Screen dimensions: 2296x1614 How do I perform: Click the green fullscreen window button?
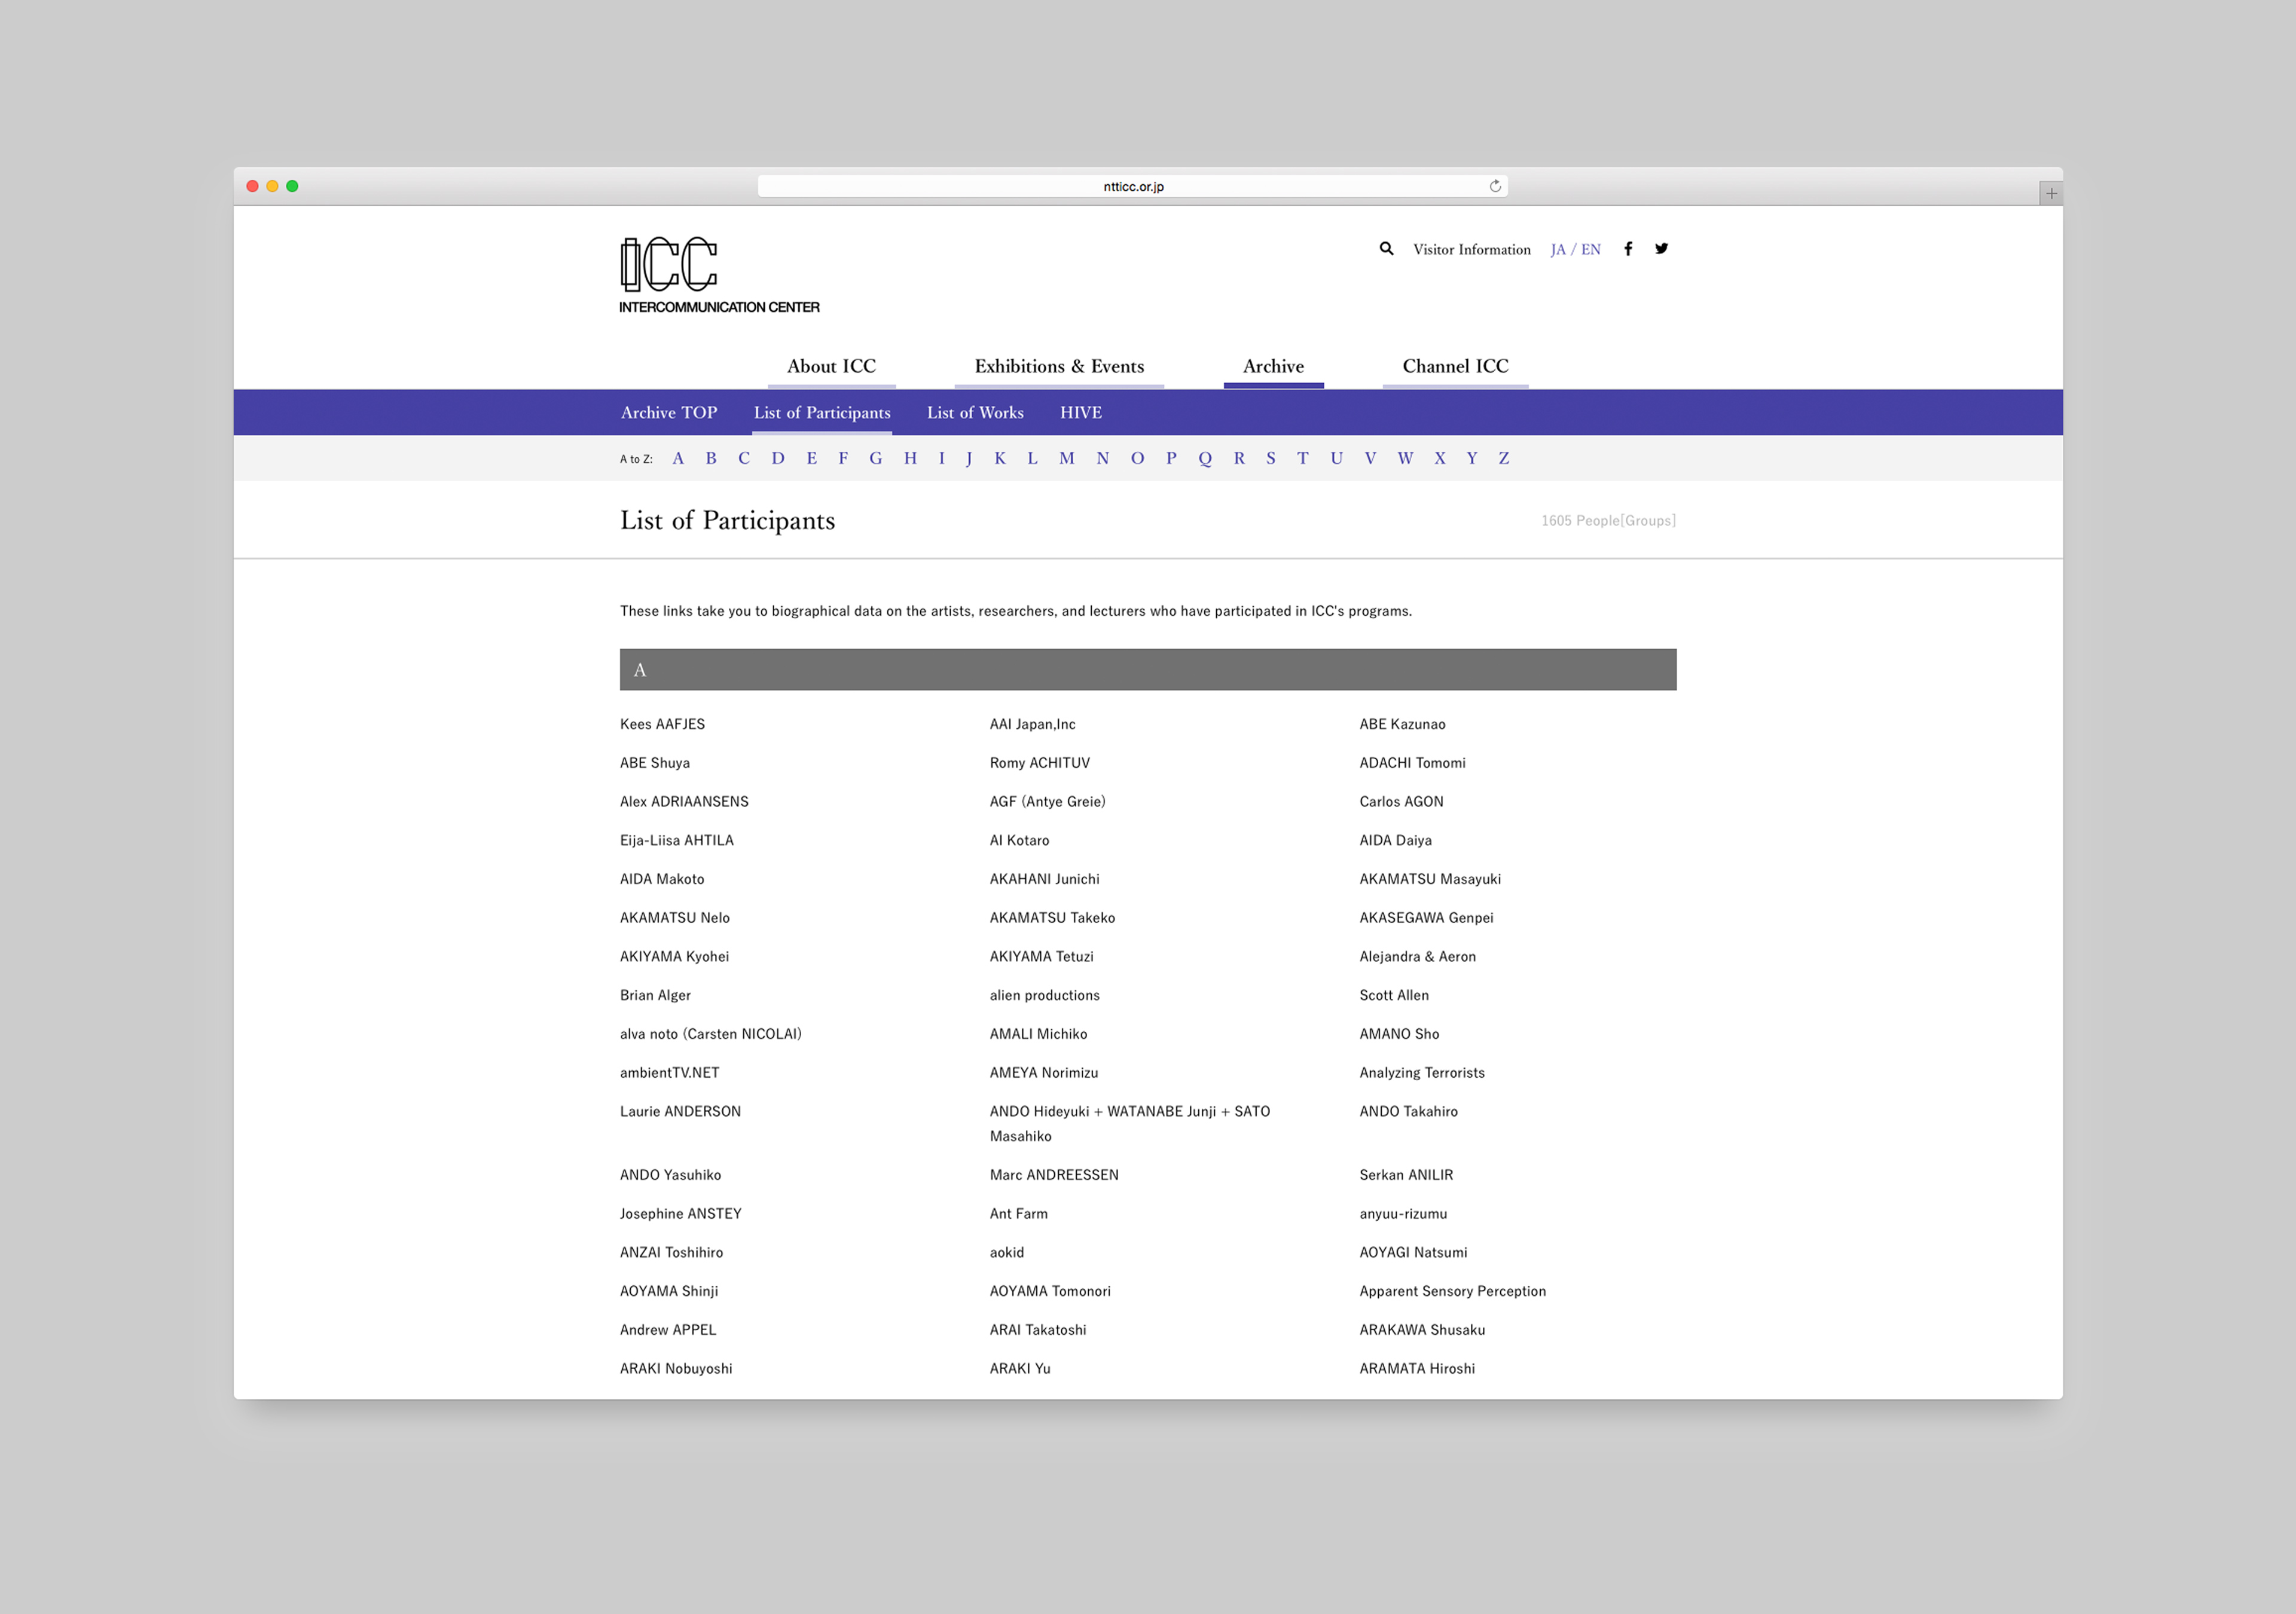[x=292, y=186]
